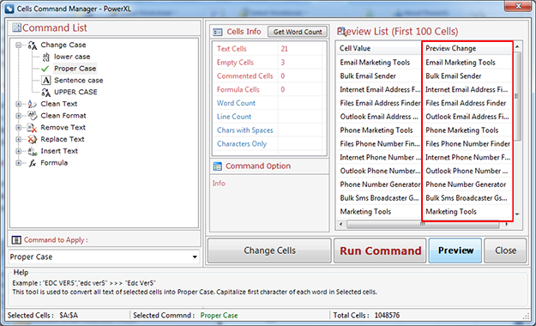
Task: Click the Change Case icon
Action: 33,45
